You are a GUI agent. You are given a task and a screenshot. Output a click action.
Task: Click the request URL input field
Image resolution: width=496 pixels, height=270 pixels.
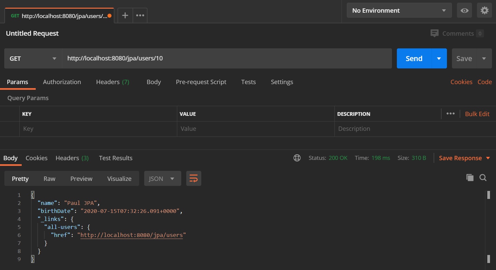226,58
